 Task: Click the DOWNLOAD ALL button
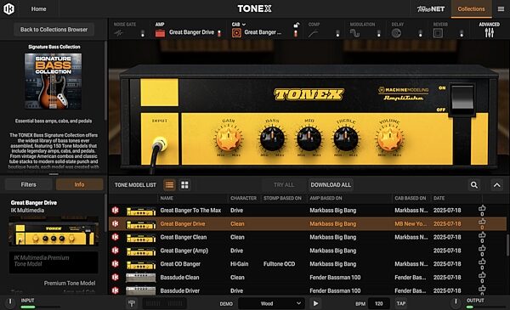[x=331, y=185]
